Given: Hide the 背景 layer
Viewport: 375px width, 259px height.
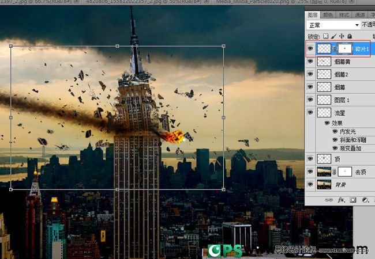Looking at the screenshot, I should click(310, 184).
